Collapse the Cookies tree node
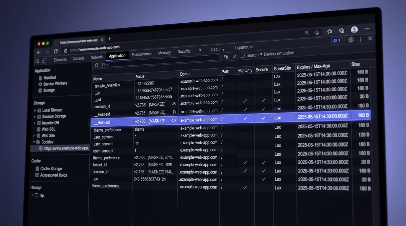This screenshot has width=406, height=226. pos(34,142)
